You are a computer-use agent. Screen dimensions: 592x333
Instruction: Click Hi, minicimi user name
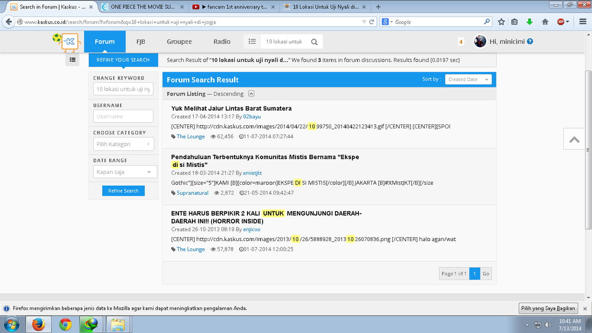tap(507, 42)
